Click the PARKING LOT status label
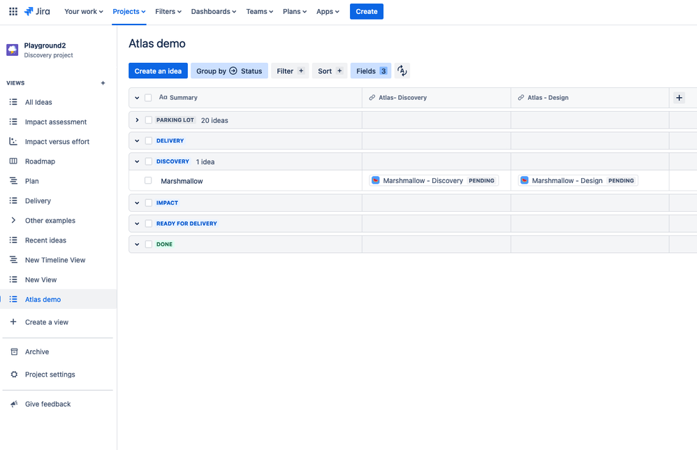The height and width of the screenshot is (450, 697). coord(175,120)
